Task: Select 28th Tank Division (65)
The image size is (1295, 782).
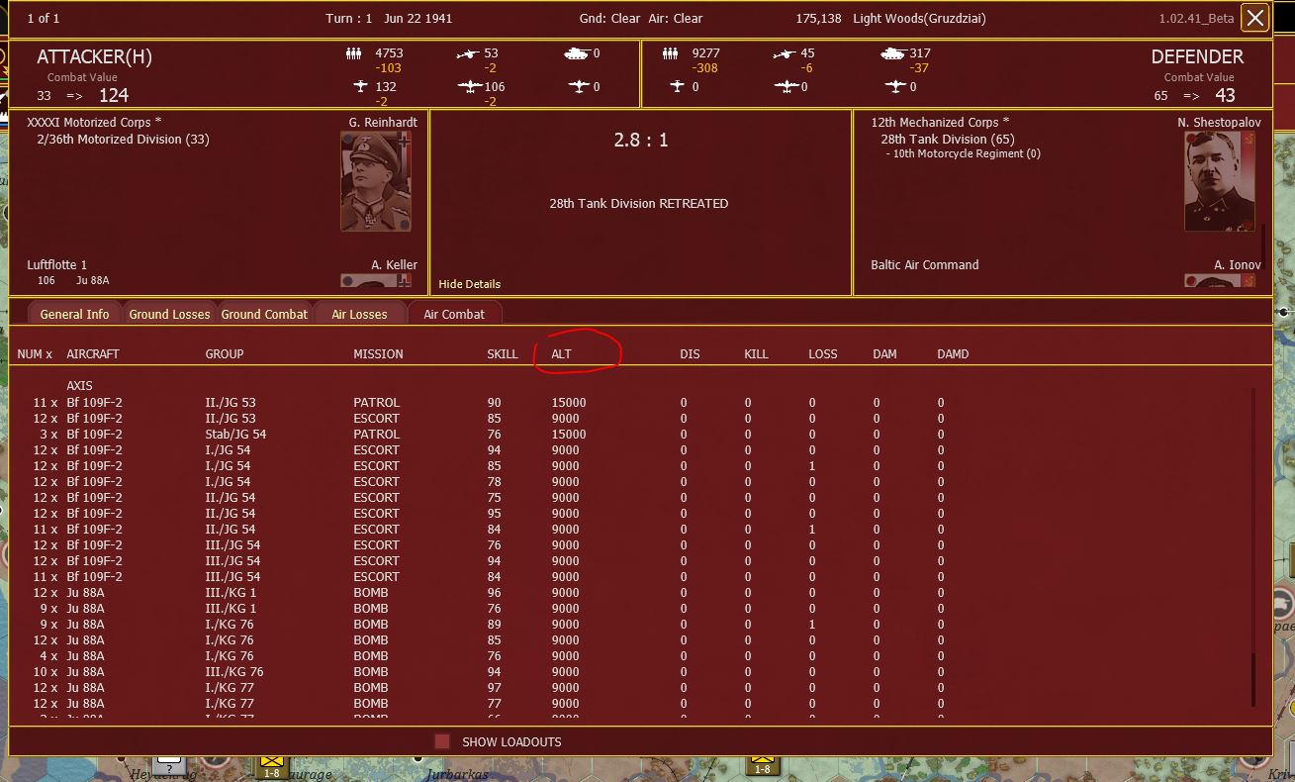Action: [x=948, y=140]
